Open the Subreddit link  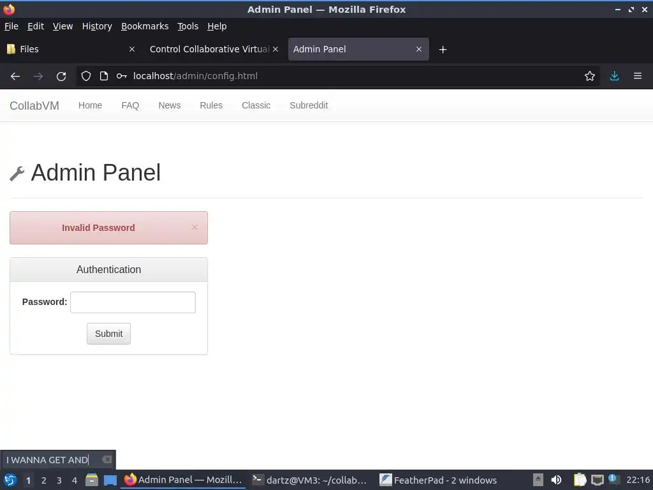point(309,105)
